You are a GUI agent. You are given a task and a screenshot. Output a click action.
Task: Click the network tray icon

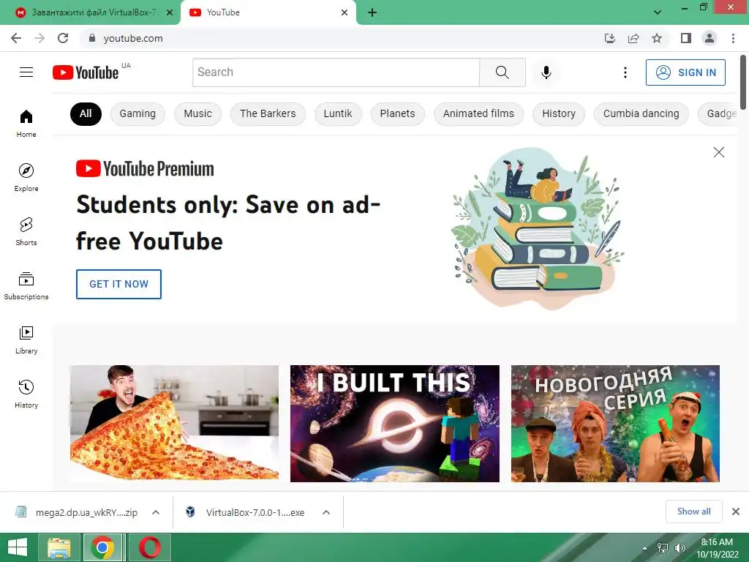(663, 547)
